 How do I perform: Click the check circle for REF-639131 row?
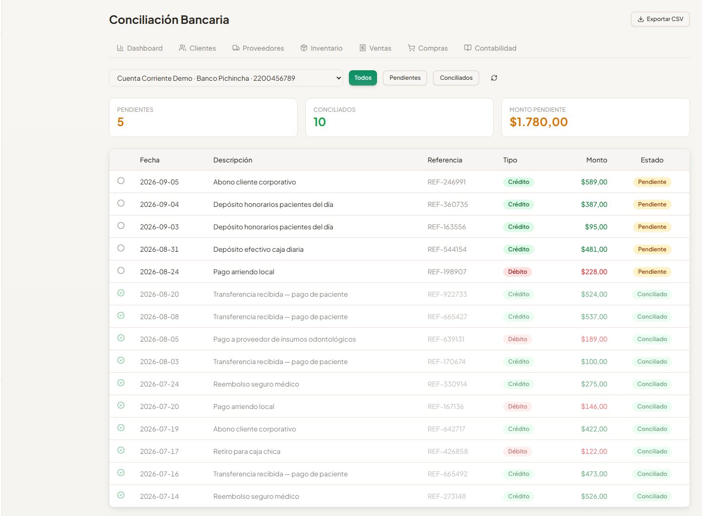pos(121,338)
